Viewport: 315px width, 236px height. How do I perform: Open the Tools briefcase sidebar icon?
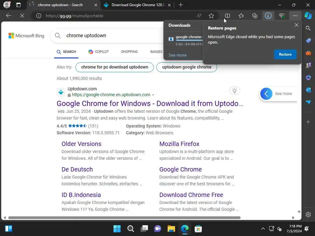pyautogui.click(x=308, y=53)
